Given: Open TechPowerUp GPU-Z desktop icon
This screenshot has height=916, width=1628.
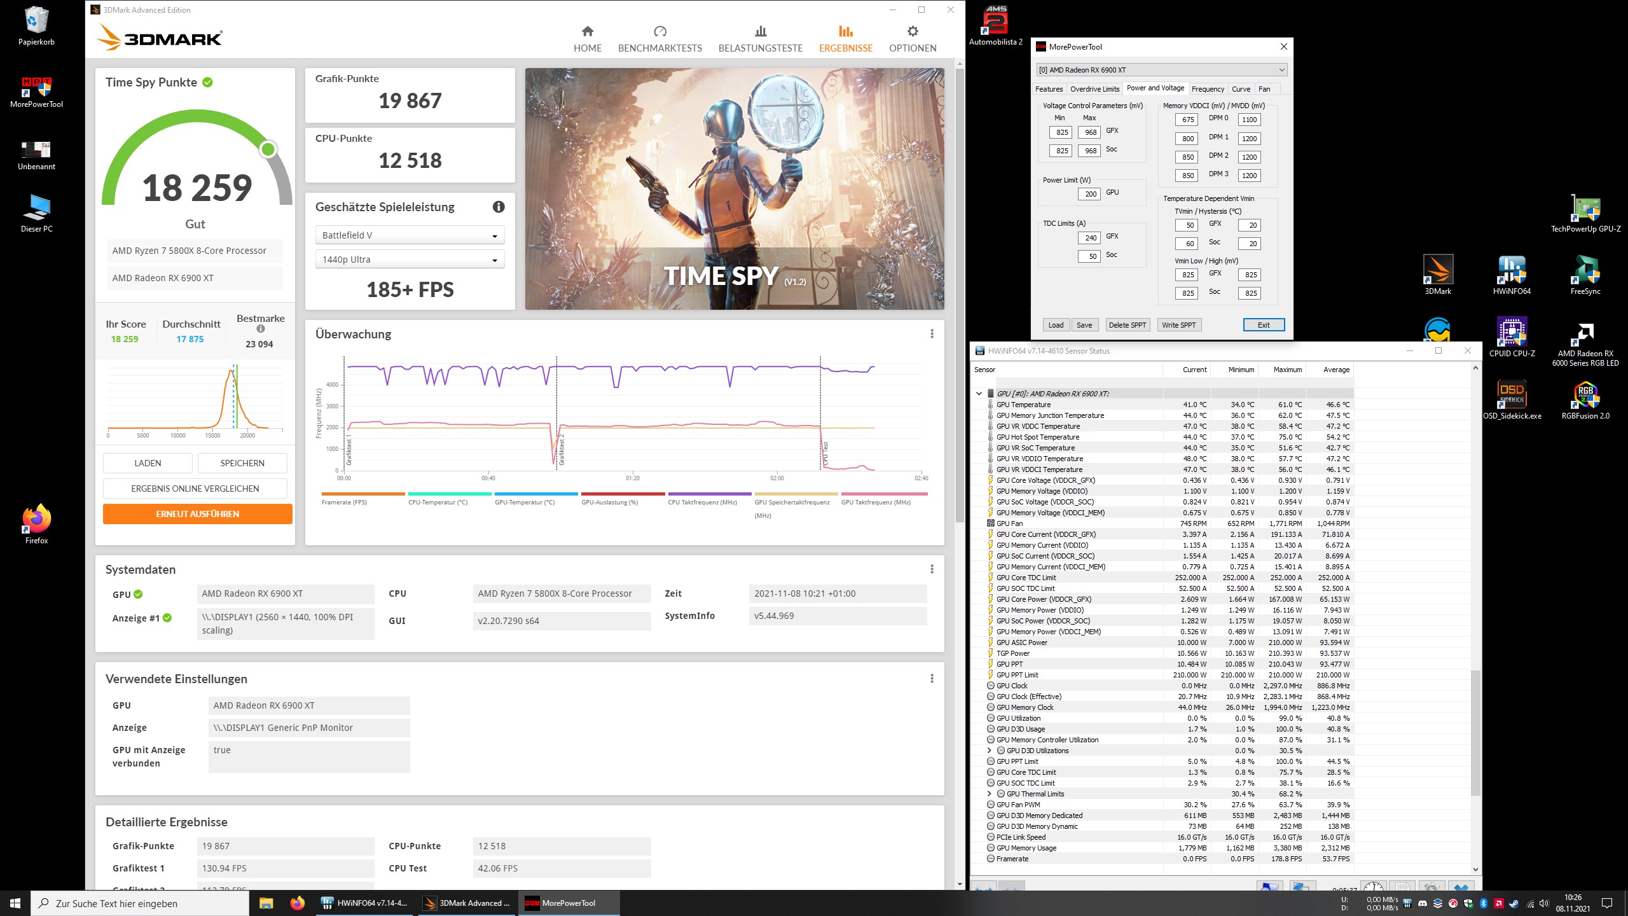Looking at the screenshot, I should point(1585,209).
